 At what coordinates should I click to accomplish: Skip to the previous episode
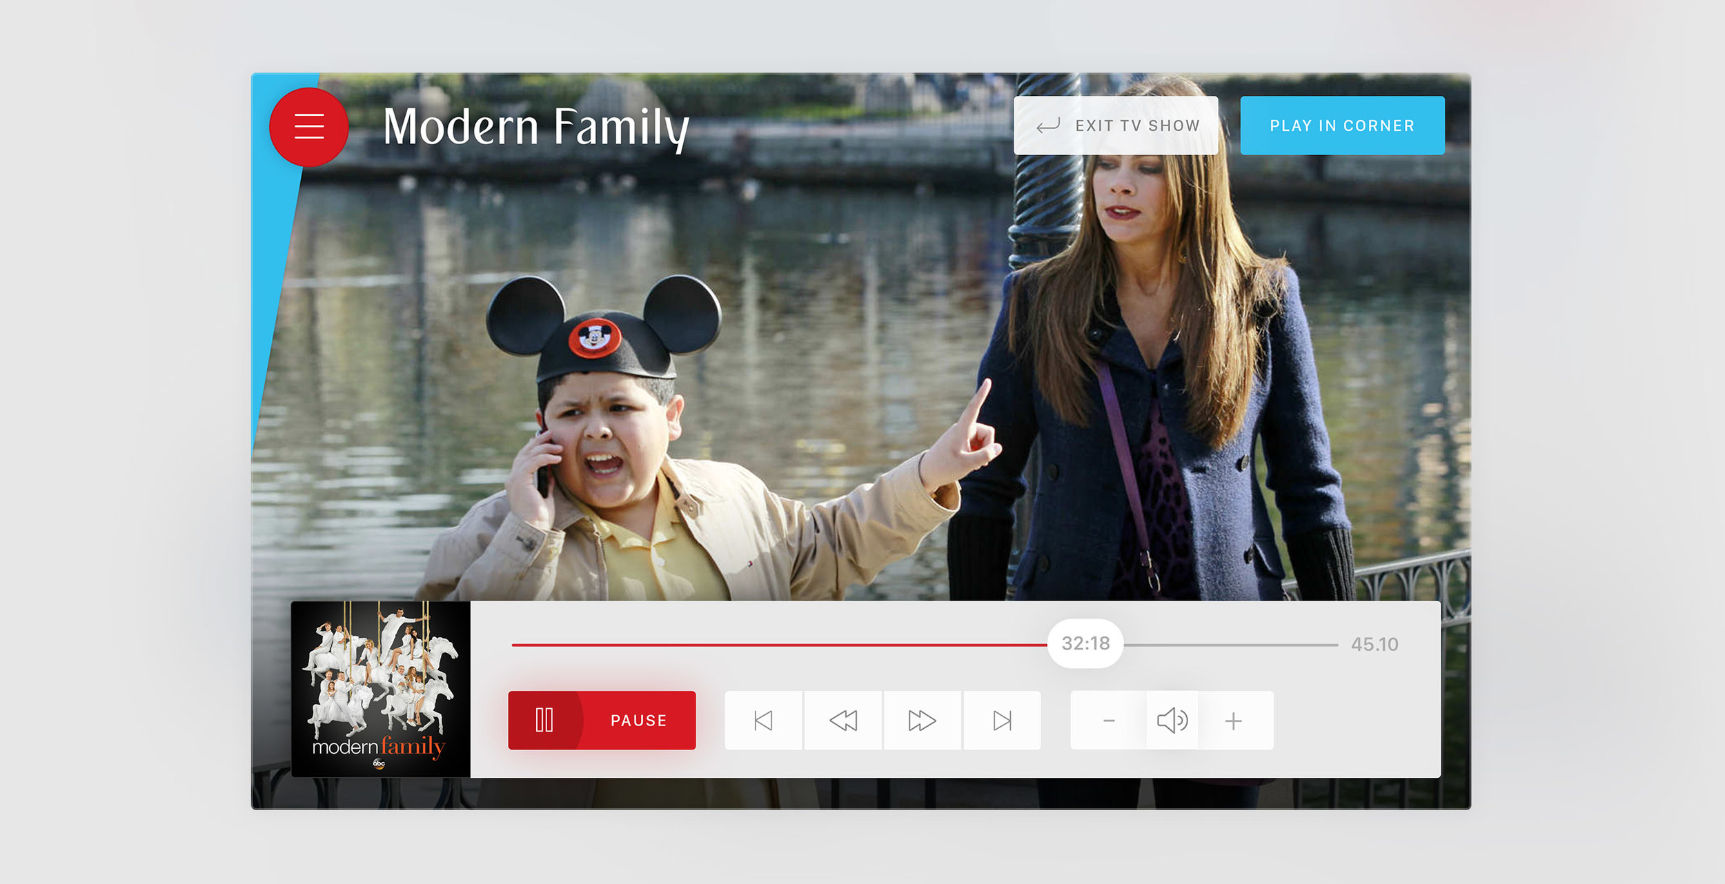point(763,721)
